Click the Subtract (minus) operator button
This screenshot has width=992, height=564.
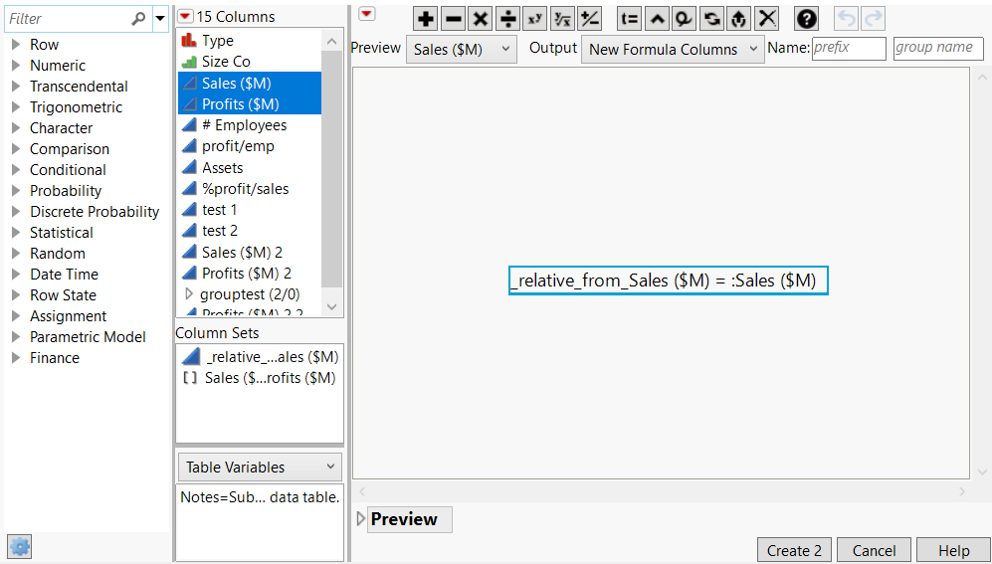click(453, 19)
